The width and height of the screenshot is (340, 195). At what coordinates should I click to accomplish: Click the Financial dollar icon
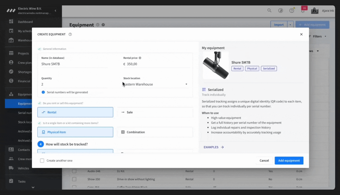click(11, 81)
